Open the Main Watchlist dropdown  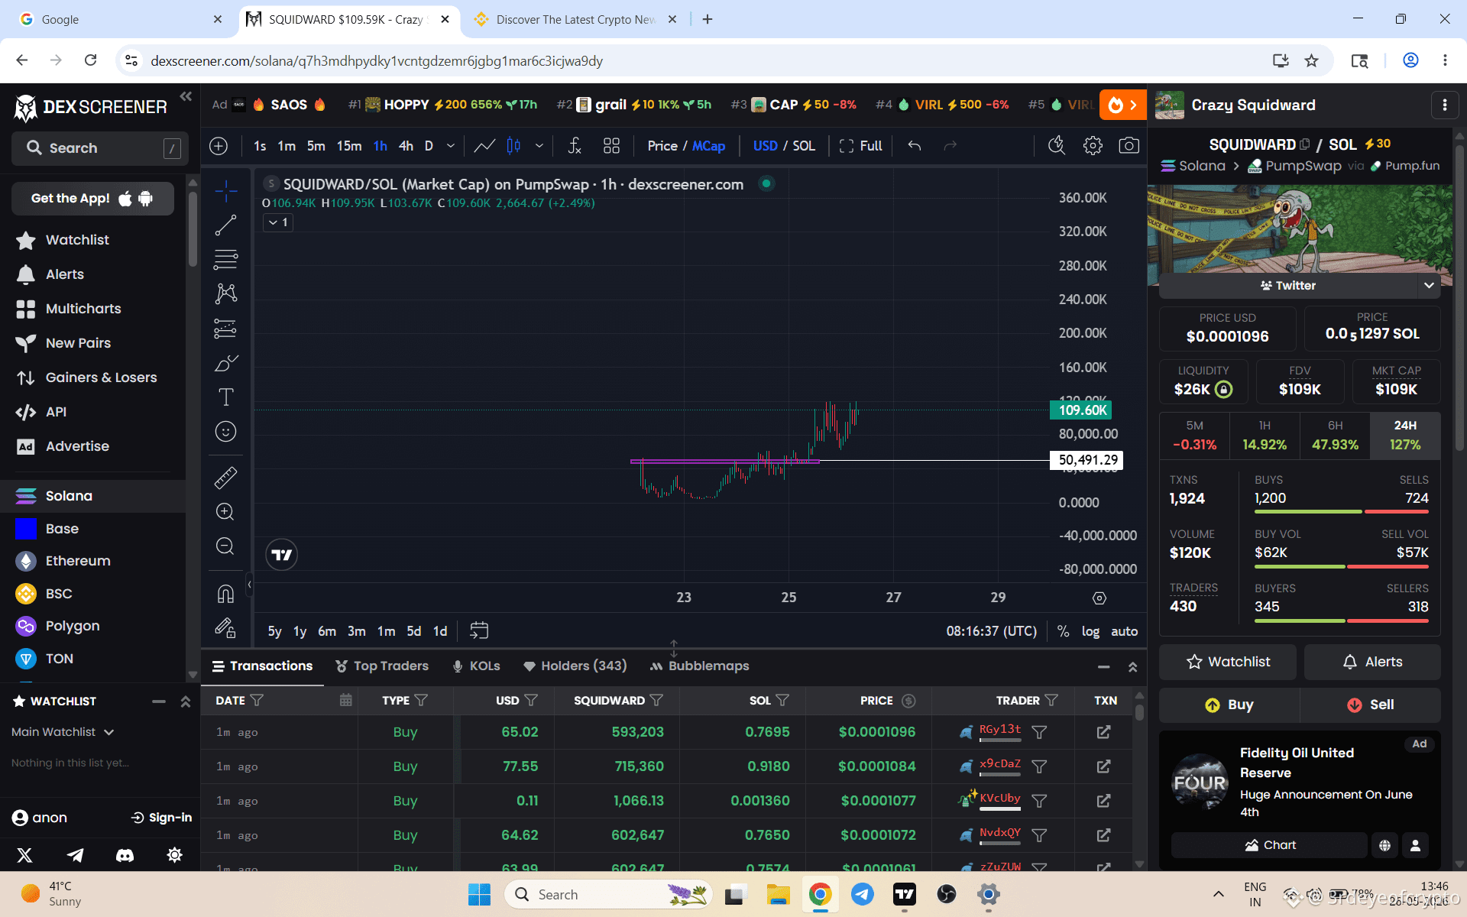click(63, 732)
